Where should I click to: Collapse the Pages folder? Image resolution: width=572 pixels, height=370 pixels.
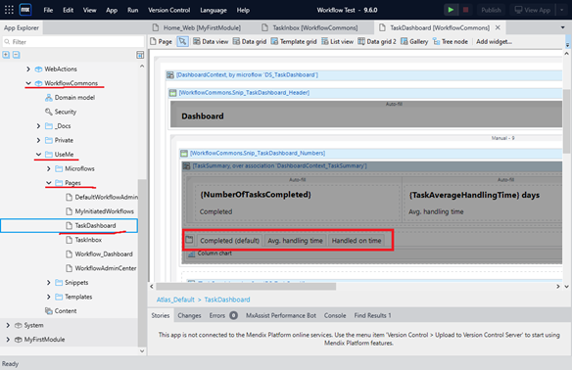[49, 183]
